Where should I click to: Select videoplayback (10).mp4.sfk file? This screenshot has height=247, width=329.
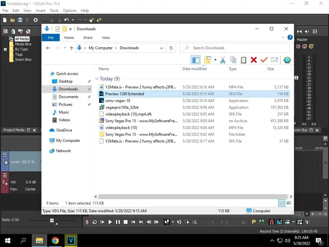coord(194,114)
